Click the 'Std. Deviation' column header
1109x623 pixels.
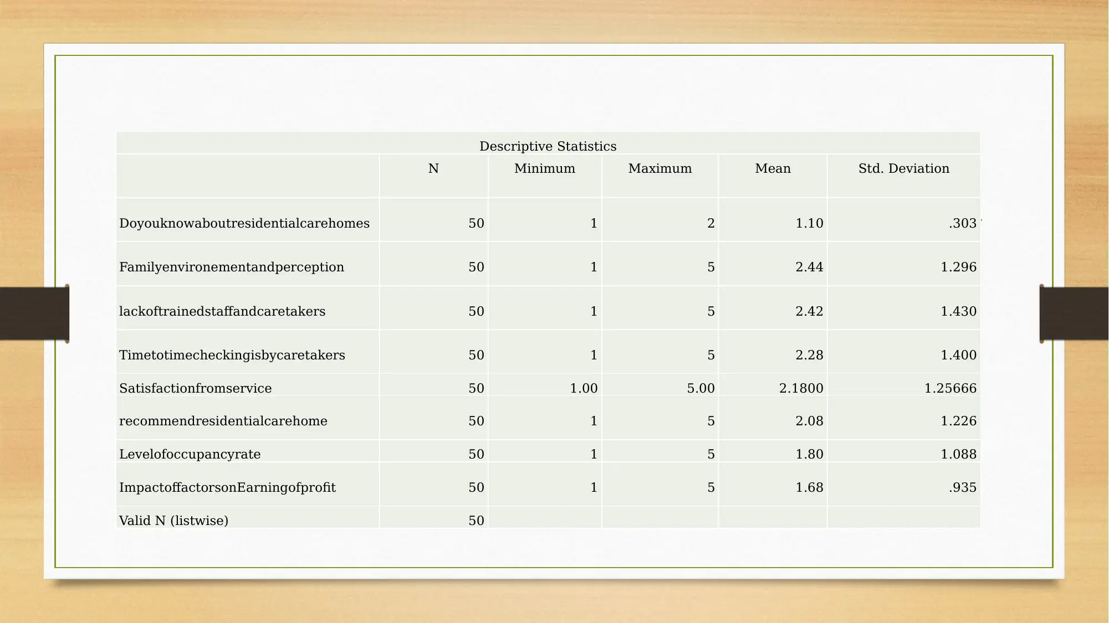(x=904, y=168)
